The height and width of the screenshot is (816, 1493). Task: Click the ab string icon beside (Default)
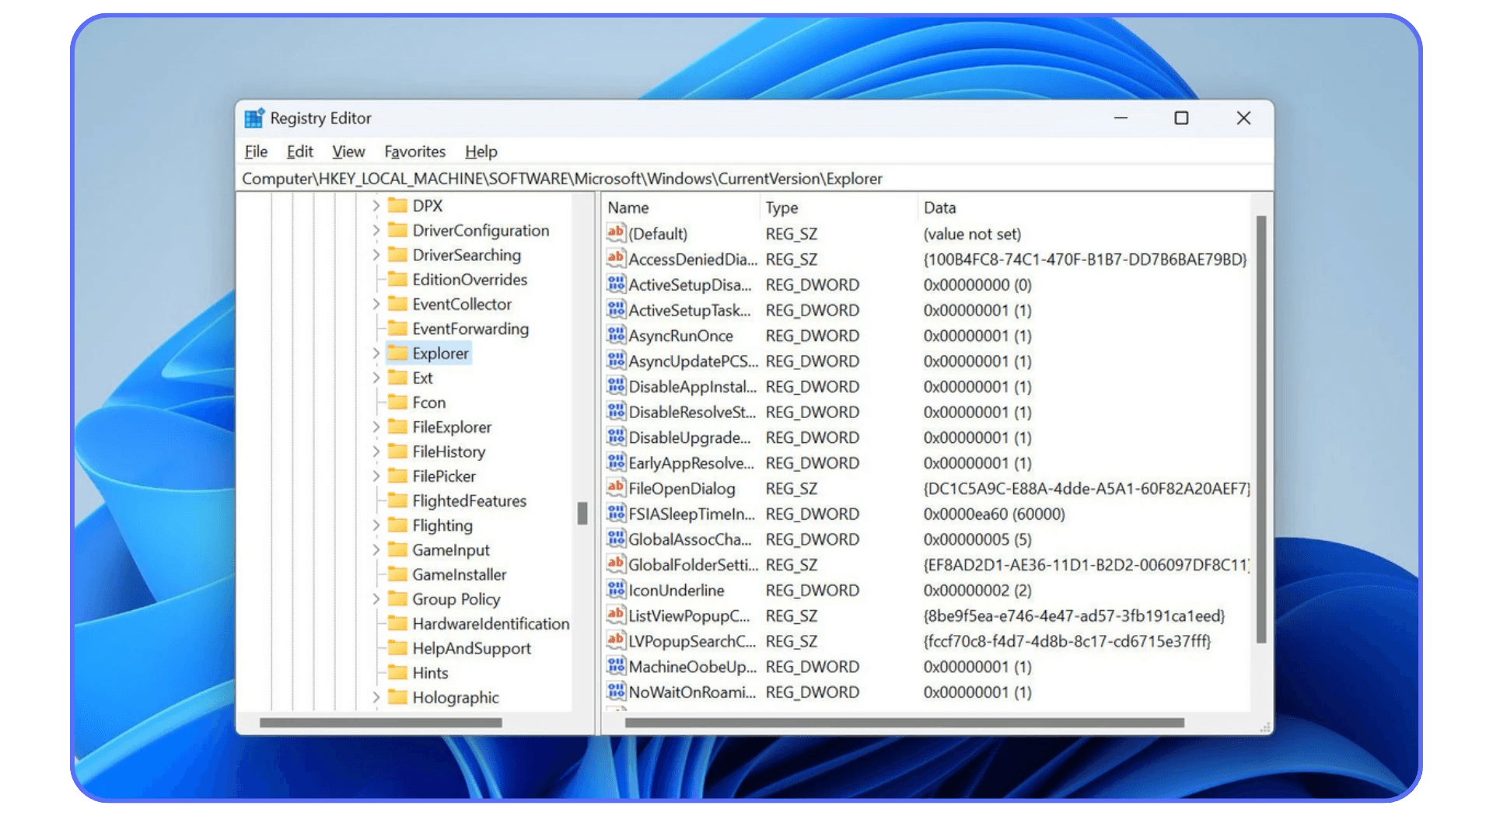[x=615, y=233]
